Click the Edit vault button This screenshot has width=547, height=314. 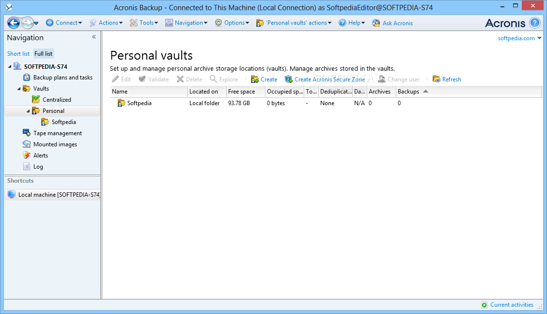[122, 79]
